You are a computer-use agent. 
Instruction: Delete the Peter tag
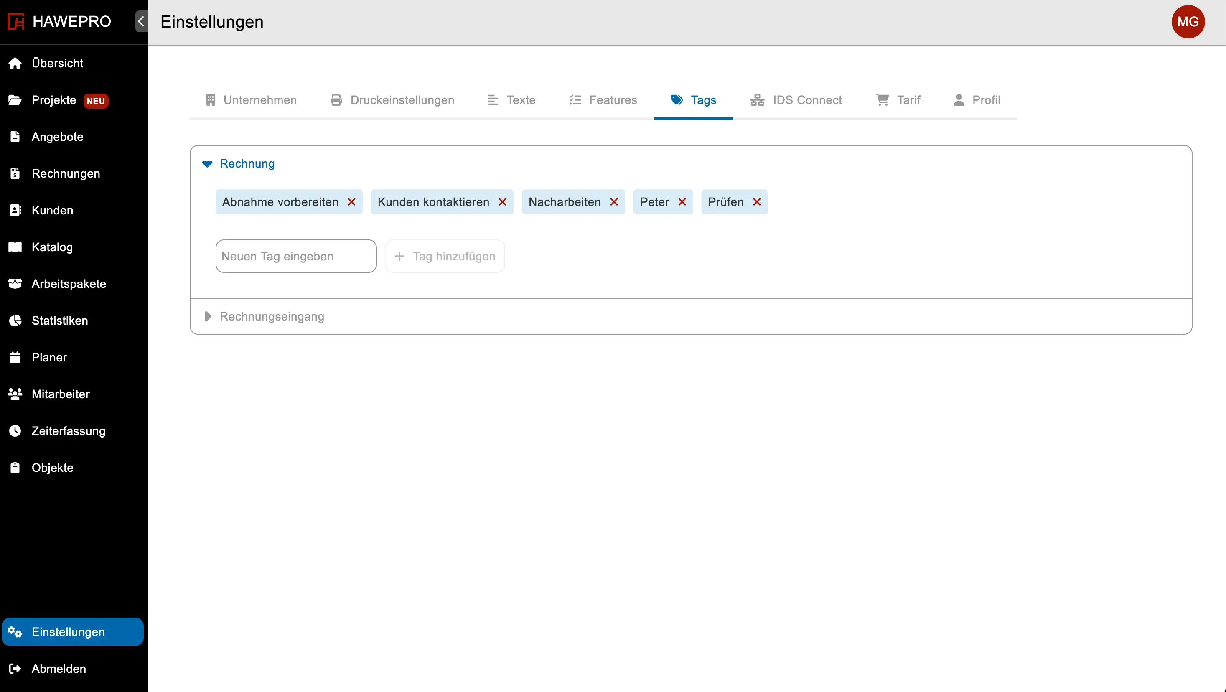coord(682,202)
